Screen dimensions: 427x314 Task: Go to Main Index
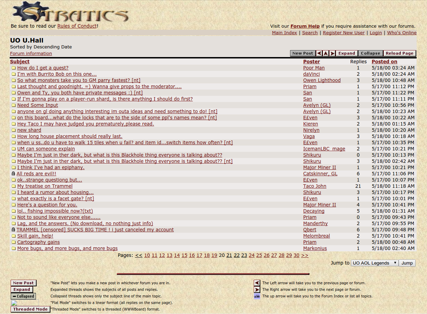coord(285,33)
